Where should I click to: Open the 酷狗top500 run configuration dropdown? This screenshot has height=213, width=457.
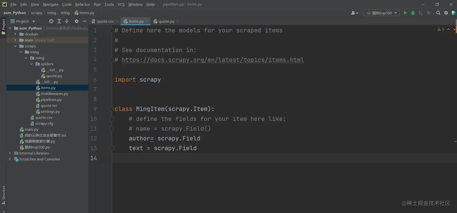coord(382,13)
